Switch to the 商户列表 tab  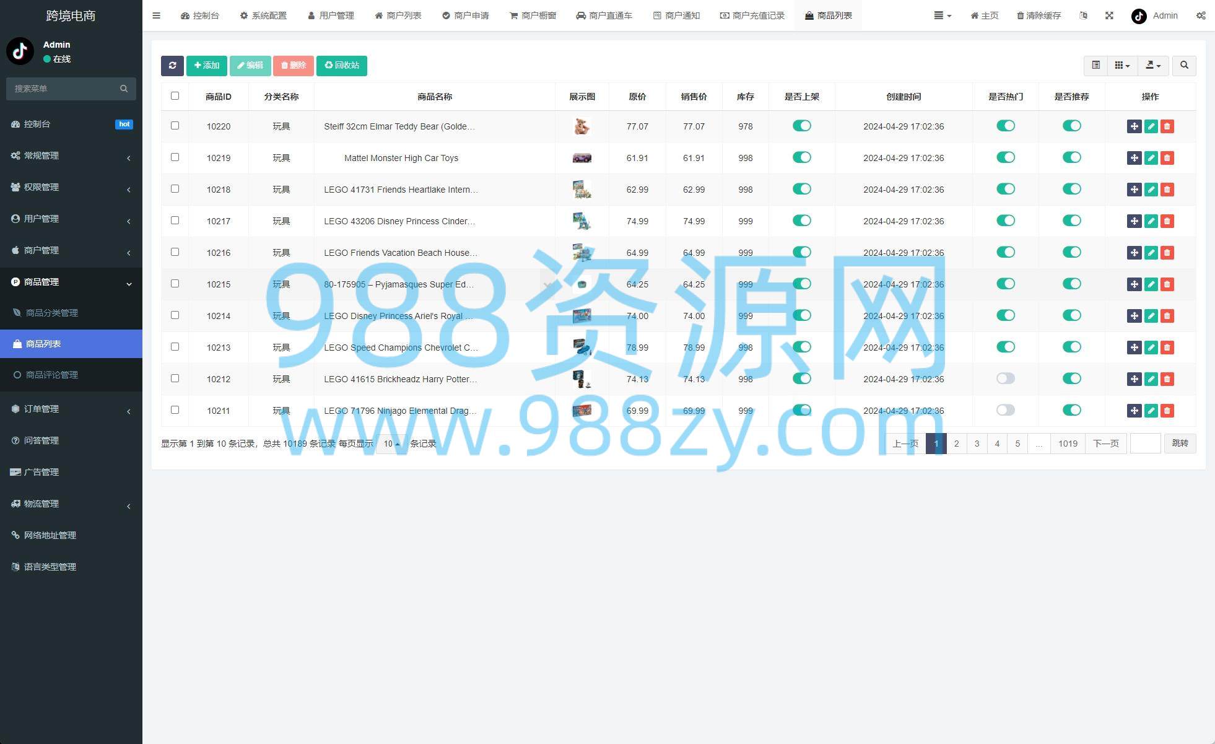(x=398, y=15)
